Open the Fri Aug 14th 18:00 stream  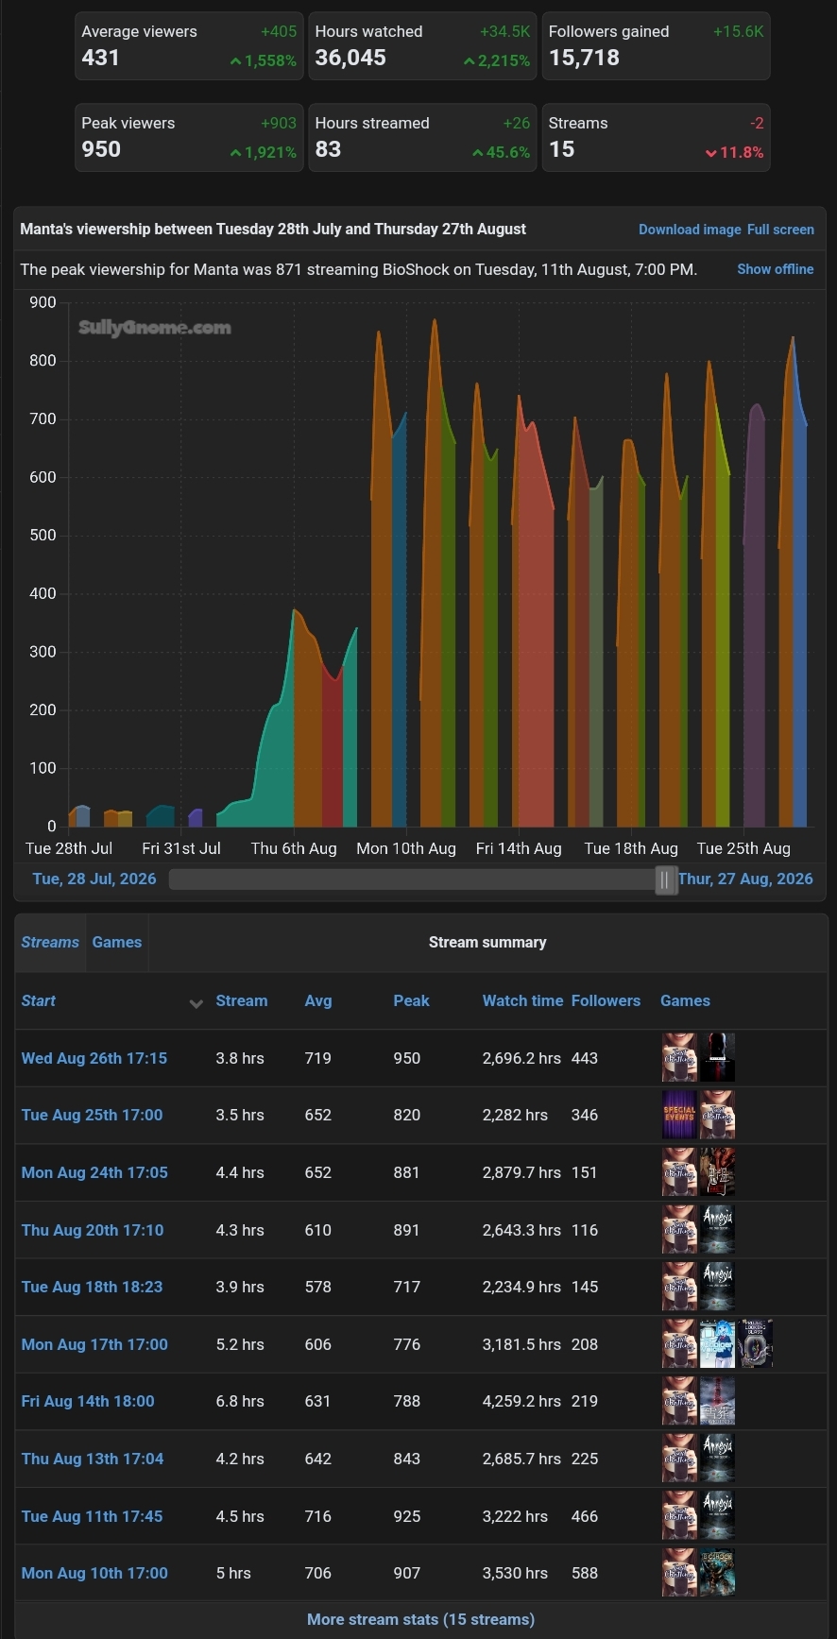[88, 1401]
